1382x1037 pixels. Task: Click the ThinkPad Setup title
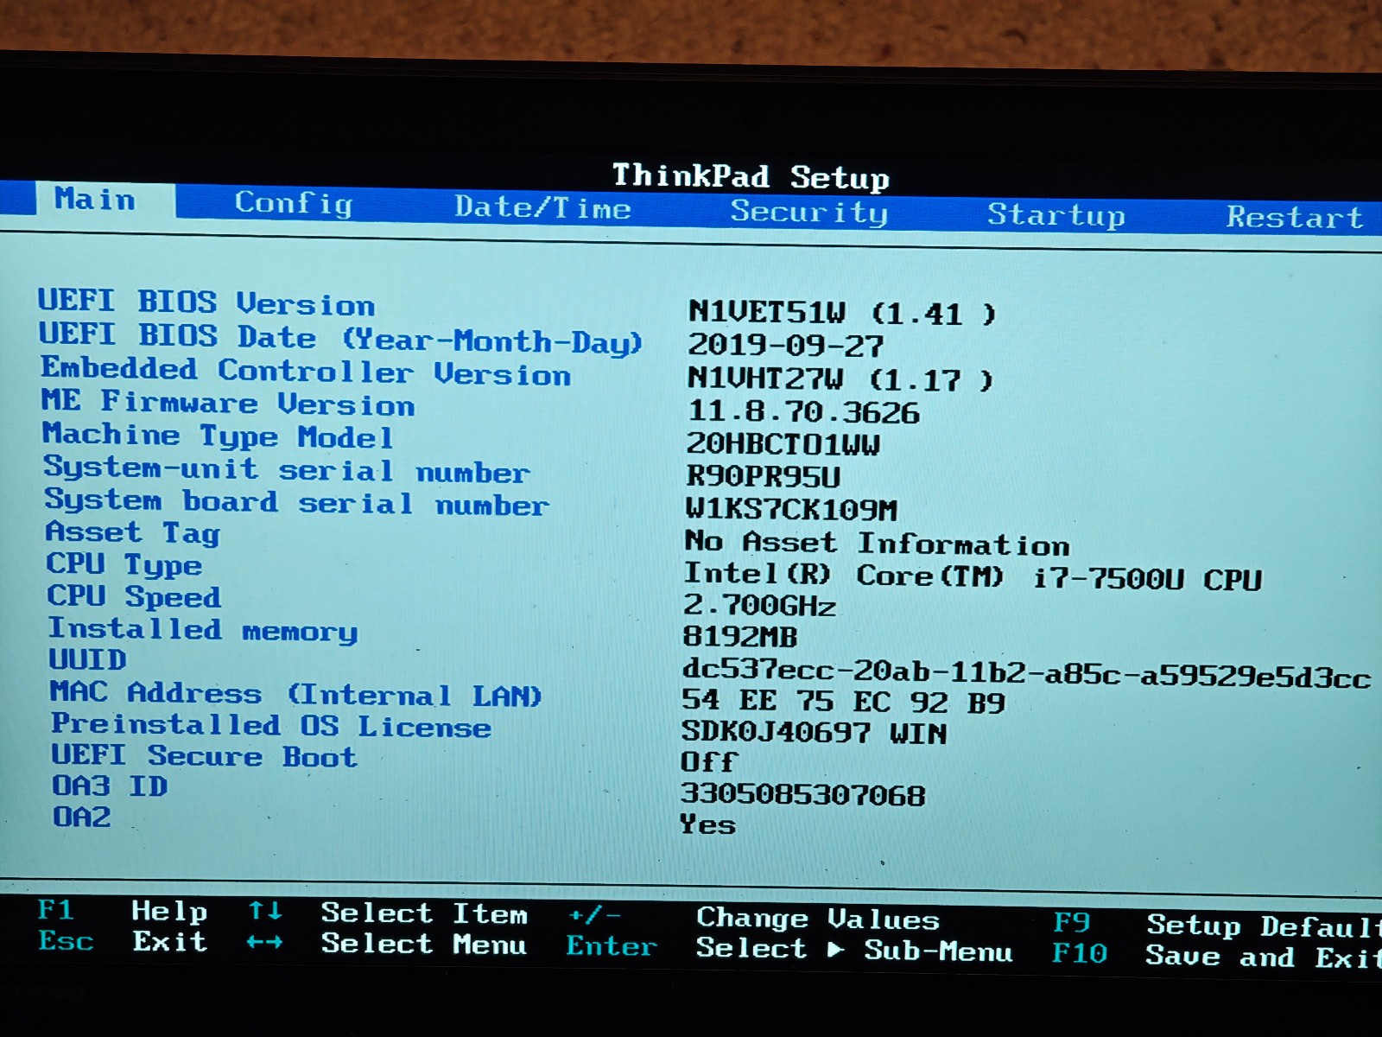tap(751, 176)
